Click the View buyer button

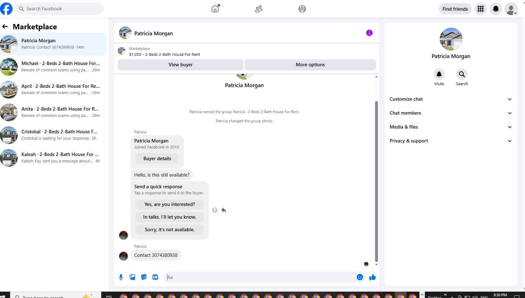[181, 65]
